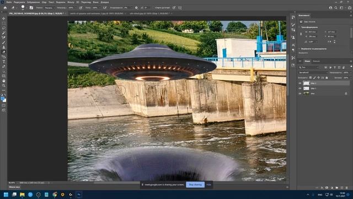This screenshot has height=199, width=353.
Task: Go to Photoshop Home screen
Action: point(5,8)
